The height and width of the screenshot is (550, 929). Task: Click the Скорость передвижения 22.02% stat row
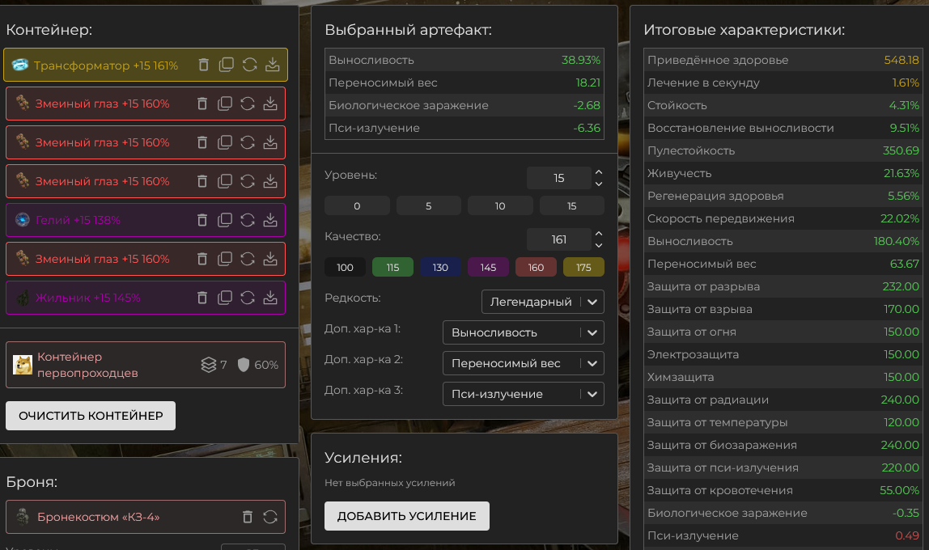(x=783, y=218)
